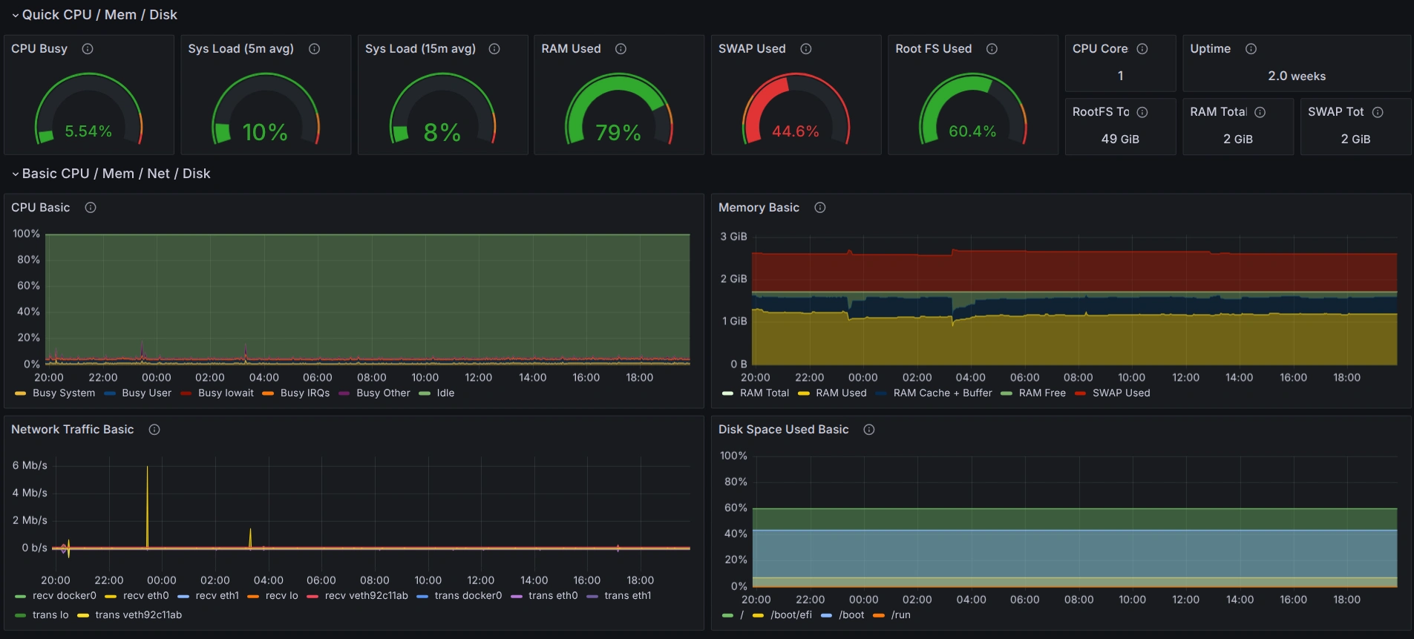Click the SWAP Used panel info icon
The image size is (1414, 639).
tap(806, 49)
